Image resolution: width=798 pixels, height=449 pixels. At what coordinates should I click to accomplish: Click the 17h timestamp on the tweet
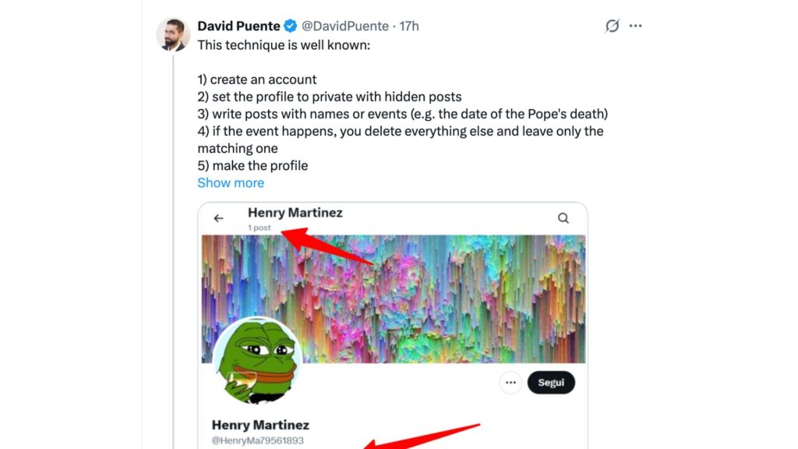tap(409, 25)
